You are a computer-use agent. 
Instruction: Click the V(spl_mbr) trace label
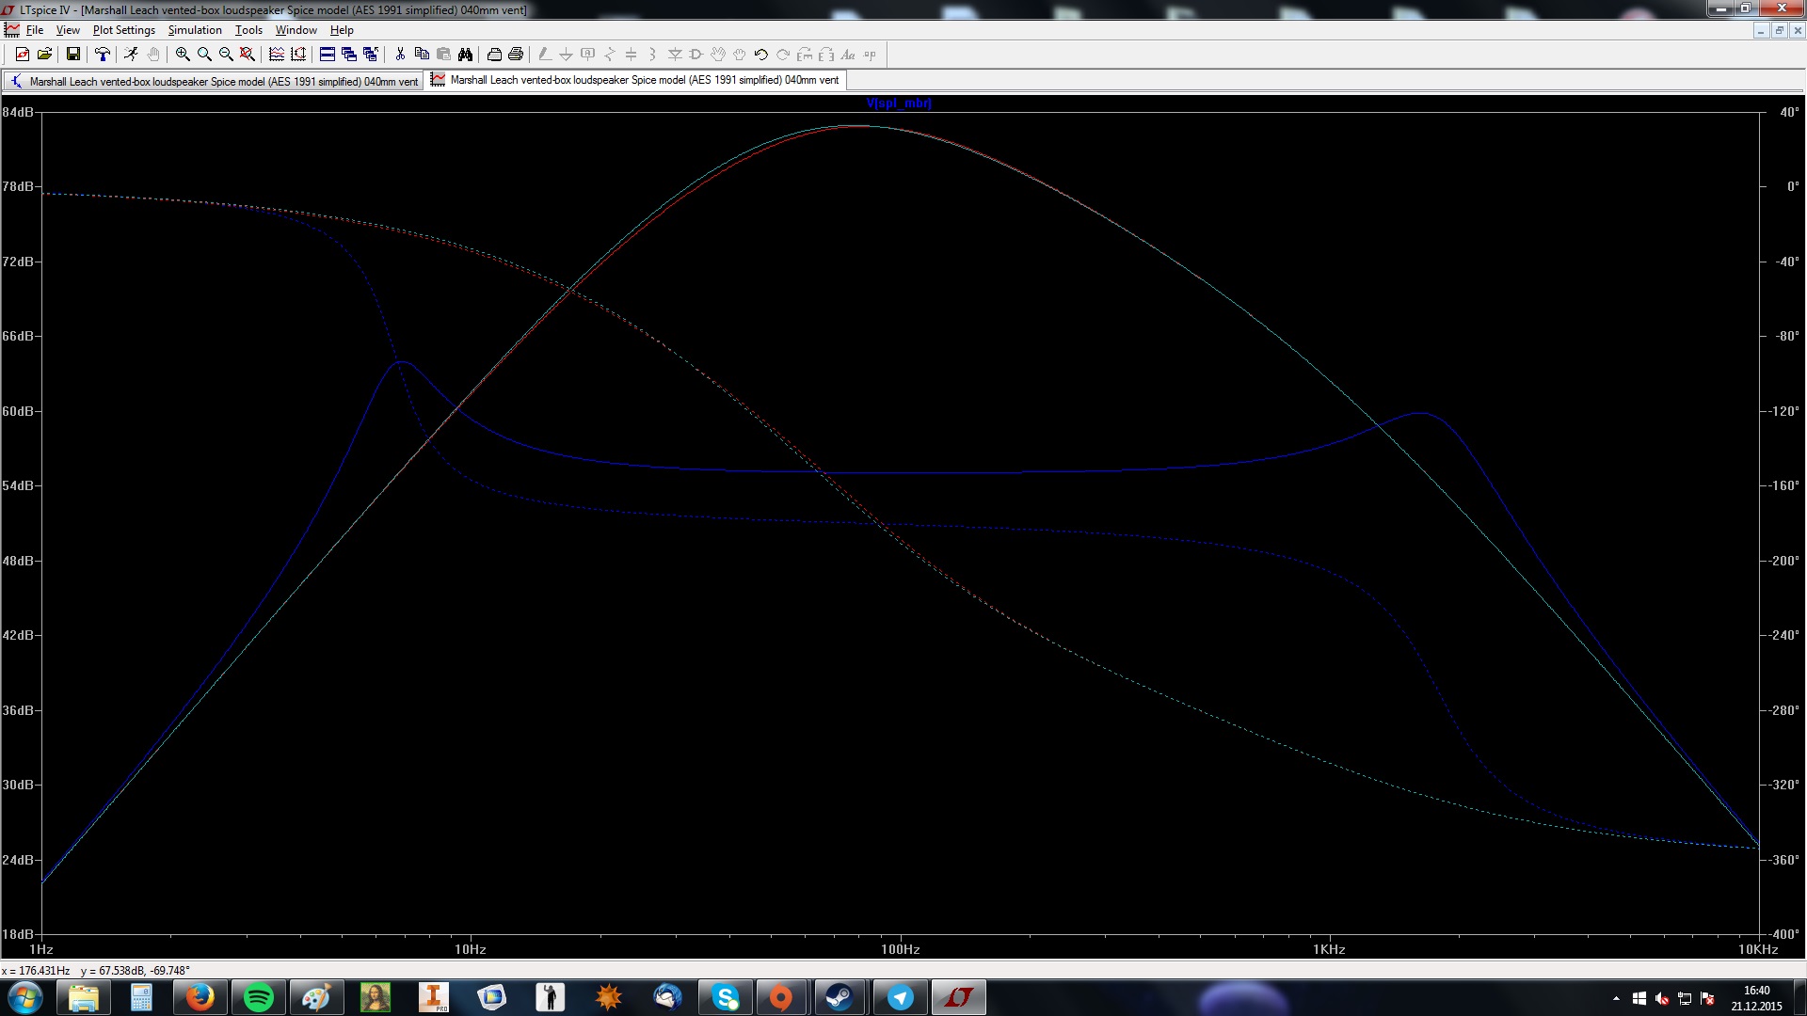click(898, 103)
